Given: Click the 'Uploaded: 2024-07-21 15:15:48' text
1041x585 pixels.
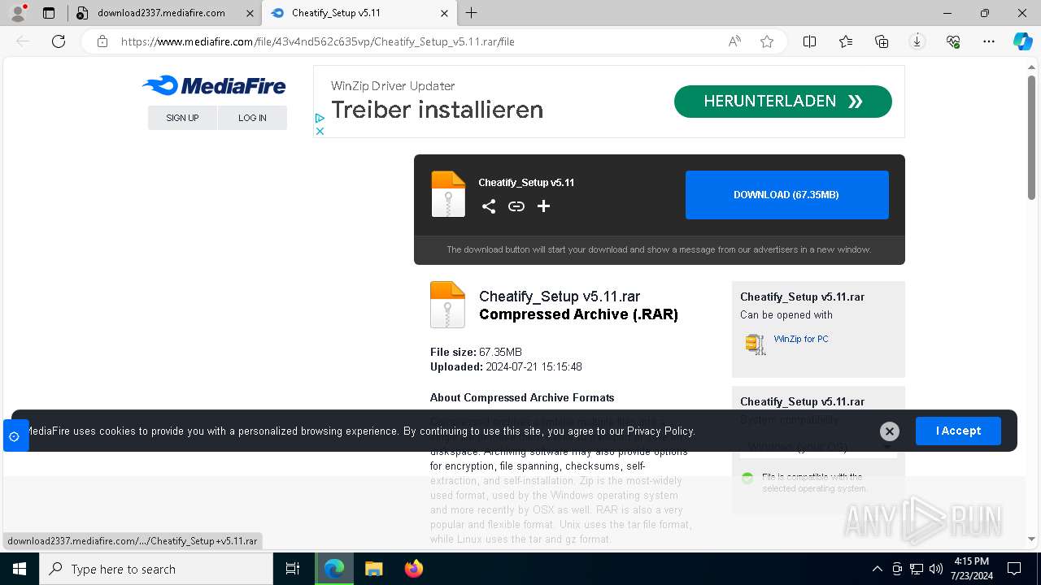Looking at the screenshot, I should 506,366.
